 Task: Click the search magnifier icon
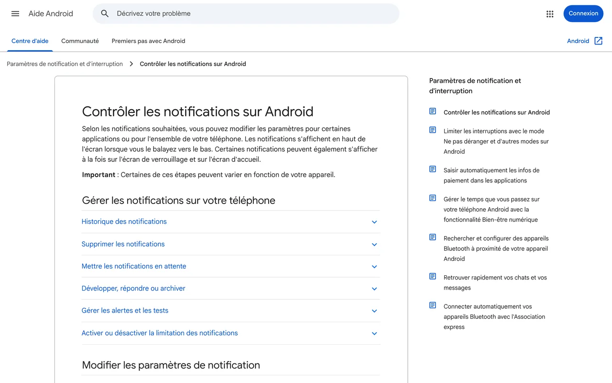pyautogui.click(x=105, y=13)
